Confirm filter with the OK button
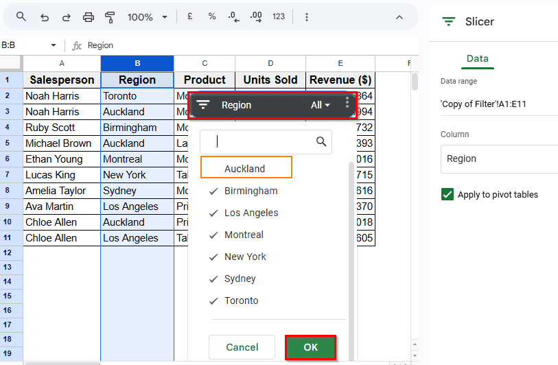 [x=310, y=347]
